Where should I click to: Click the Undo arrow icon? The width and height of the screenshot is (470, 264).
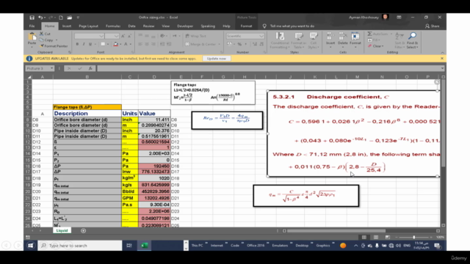click(x=40, y=18)
